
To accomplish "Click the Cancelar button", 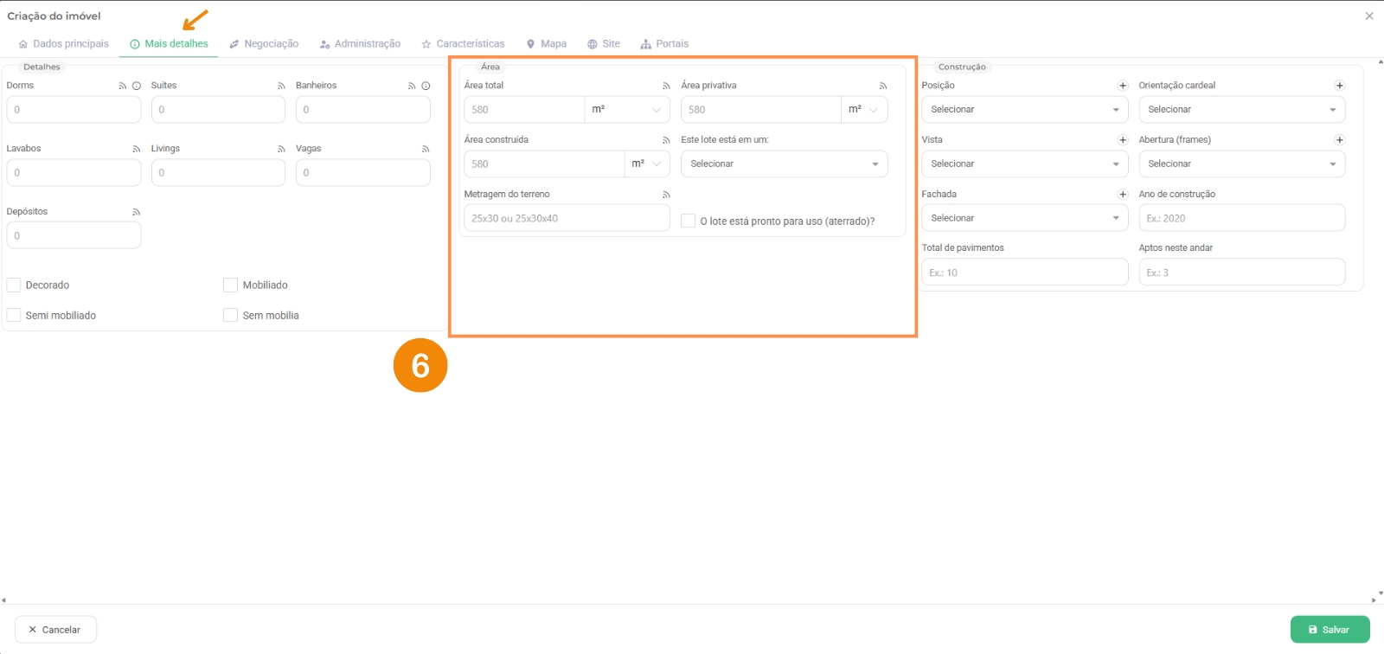I will (54, 630).
